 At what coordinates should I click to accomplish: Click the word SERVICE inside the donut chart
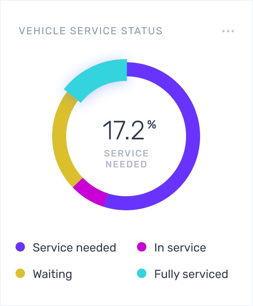tap(126, 153)
